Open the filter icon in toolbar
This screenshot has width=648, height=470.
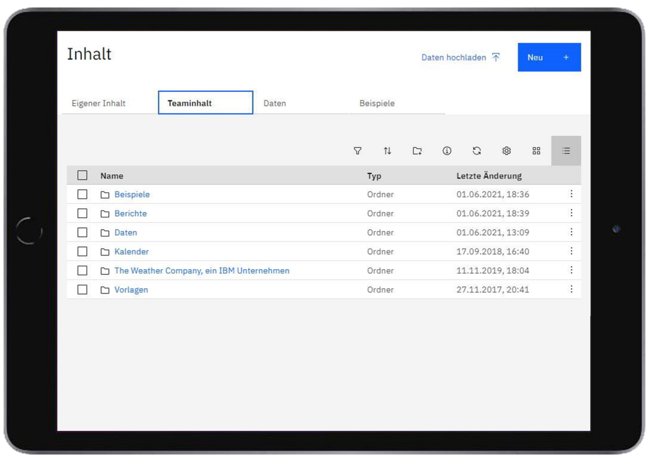pyautogui.click(x=357, y=151)
